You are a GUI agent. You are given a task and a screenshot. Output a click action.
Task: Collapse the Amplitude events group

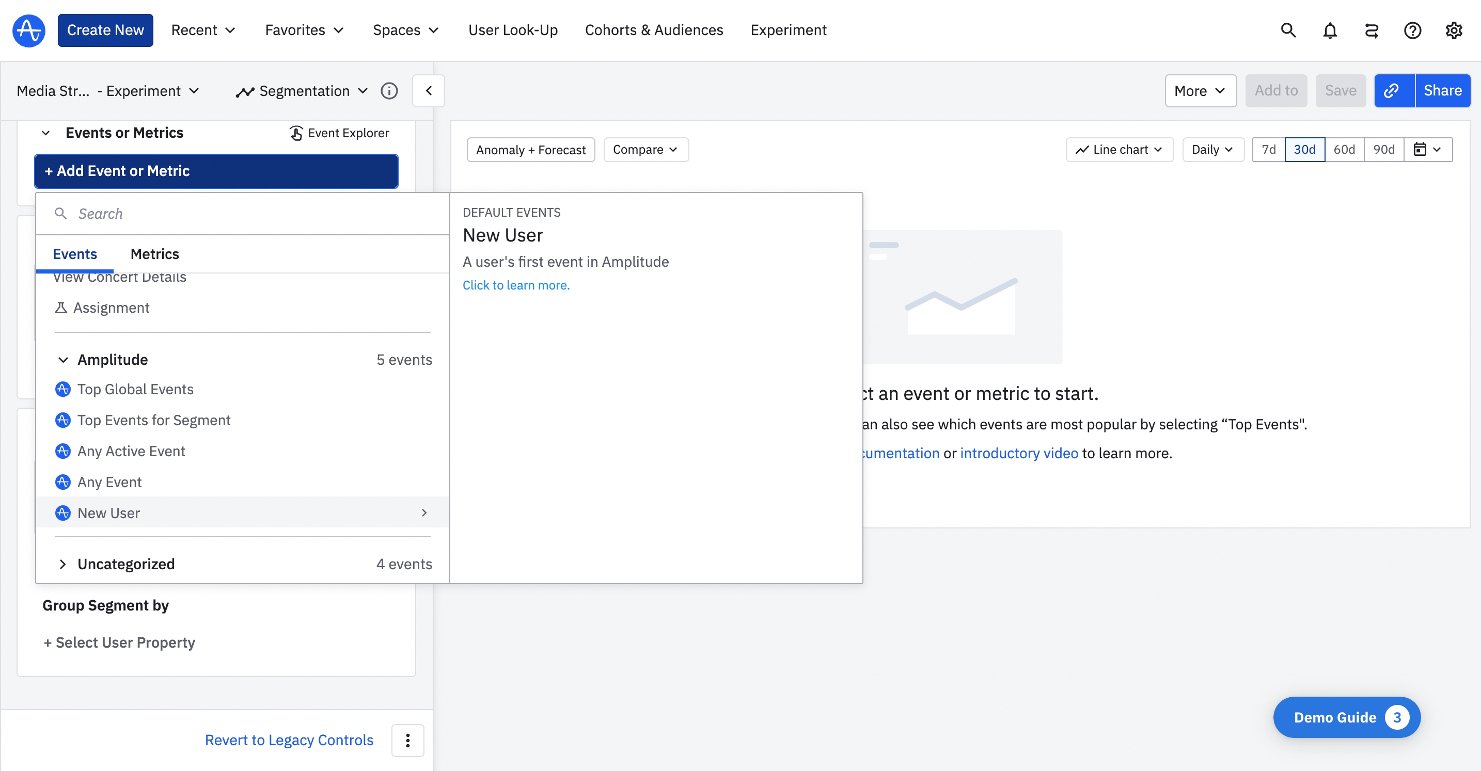pos(63,360)
